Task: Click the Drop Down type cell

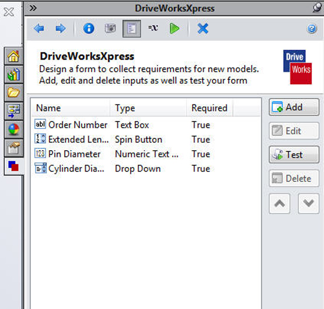Action: (138, 169)
